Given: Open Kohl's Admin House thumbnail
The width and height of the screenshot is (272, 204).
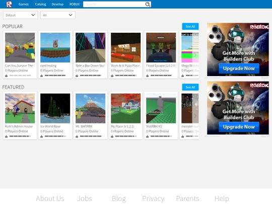Looking at the screenshot, I should tap(20, 108).
